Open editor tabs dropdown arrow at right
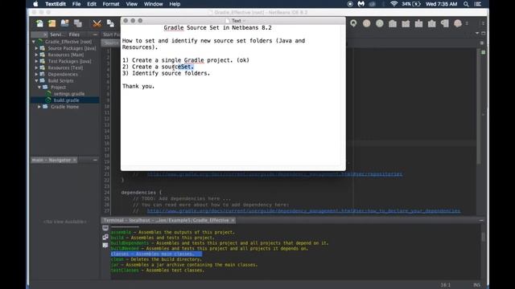 point(477,34)
